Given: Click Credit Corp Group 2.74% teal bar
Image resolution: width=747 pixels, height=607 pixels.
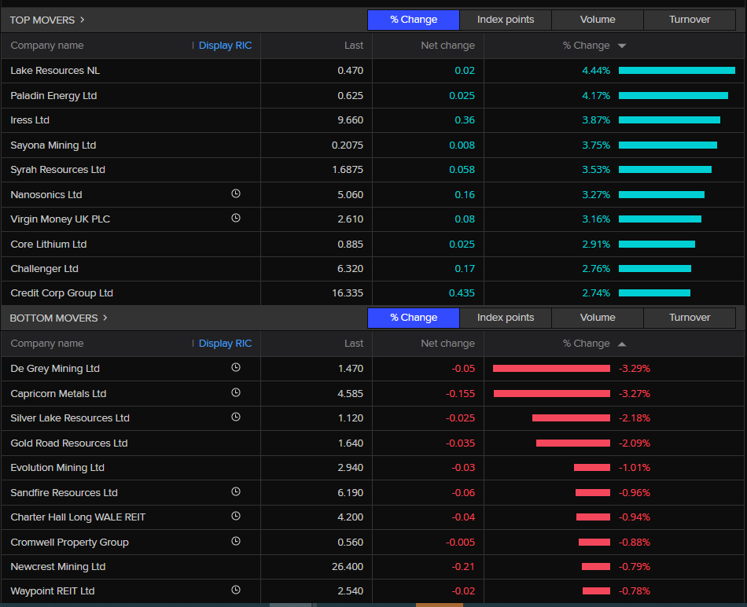Looking at the screenshot, I should click(654, 293).
